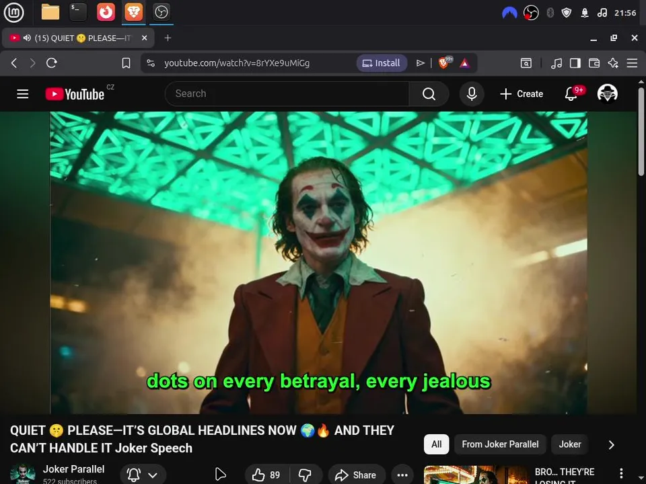The image size is (646, 484).
Task: Show next filter chips with the right arrow
Action: (x=612, y=444)
